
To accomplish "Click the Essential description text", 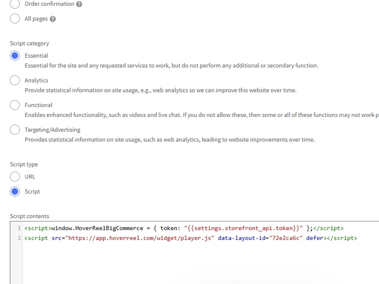I will [171, 65].
